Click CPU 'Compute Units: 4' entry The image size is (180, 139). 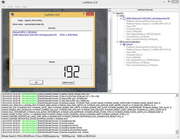click(134, 29)
